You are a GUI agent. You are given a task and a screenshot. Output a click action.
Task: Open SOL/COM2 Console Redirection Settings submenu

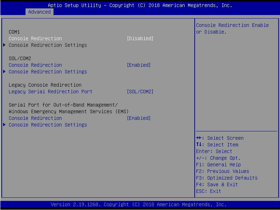[x=48, y=72]
